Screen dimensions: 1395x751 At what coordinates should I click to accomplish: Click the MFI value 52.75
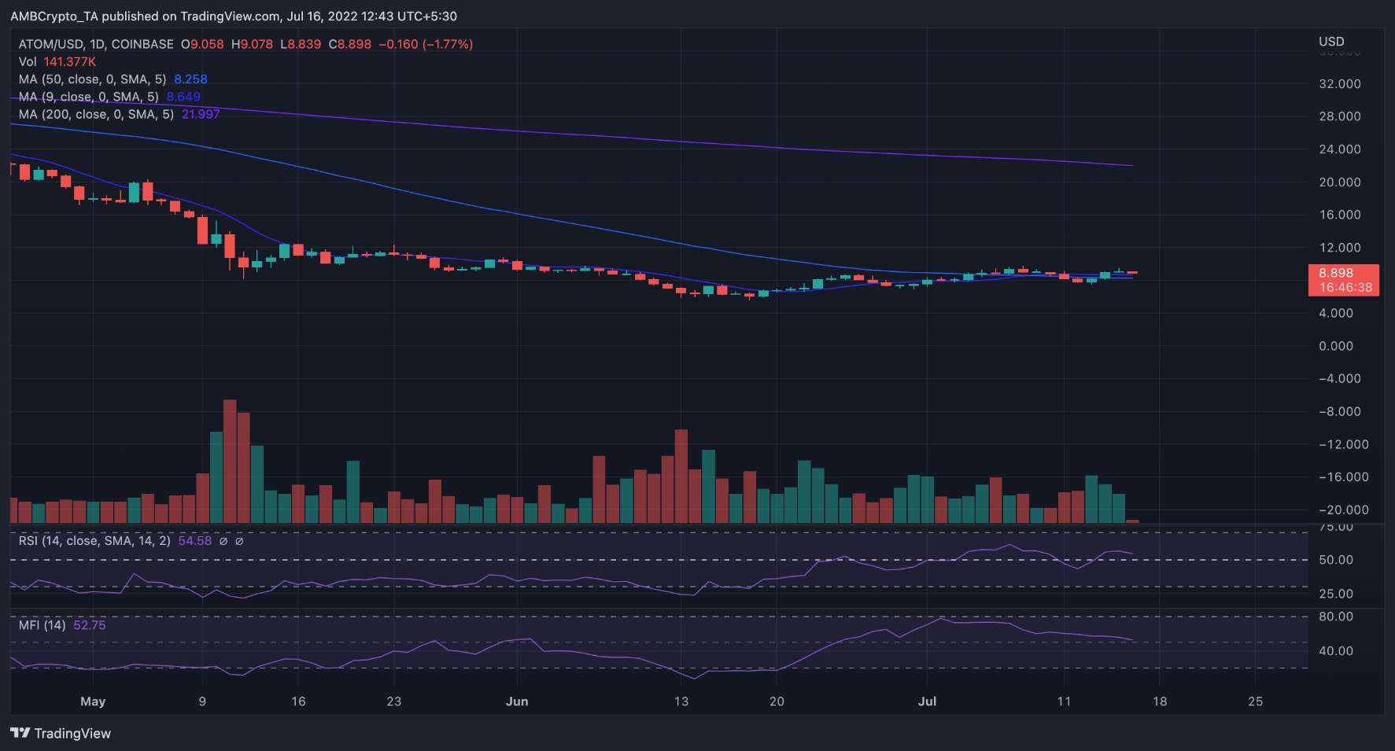tap(89, 625)
